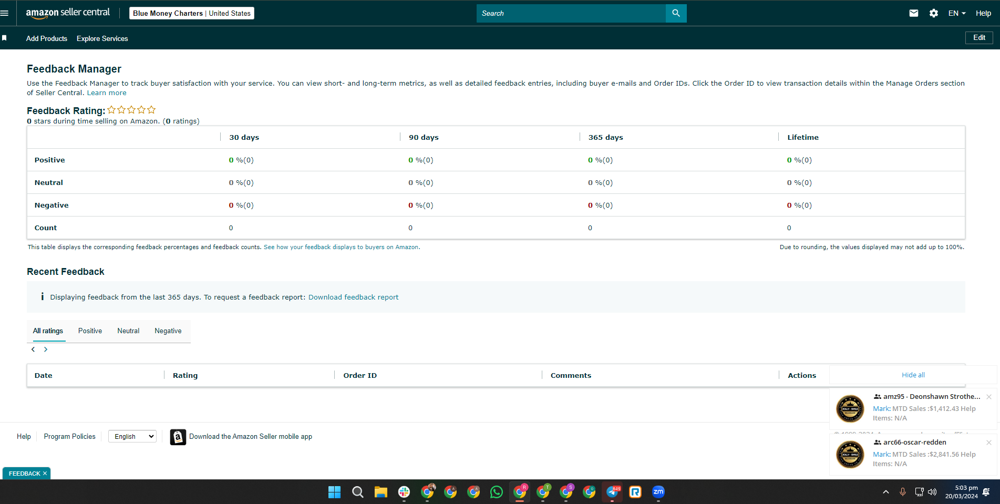
Task: Click the bookmark icon beside Add Products
Action: pyautogui.click(x=4, y=38)
